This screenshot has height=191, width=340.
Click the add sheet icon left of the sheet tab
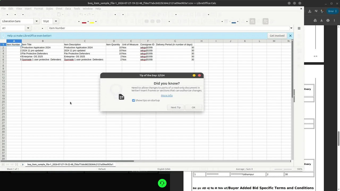pos(23,164)
